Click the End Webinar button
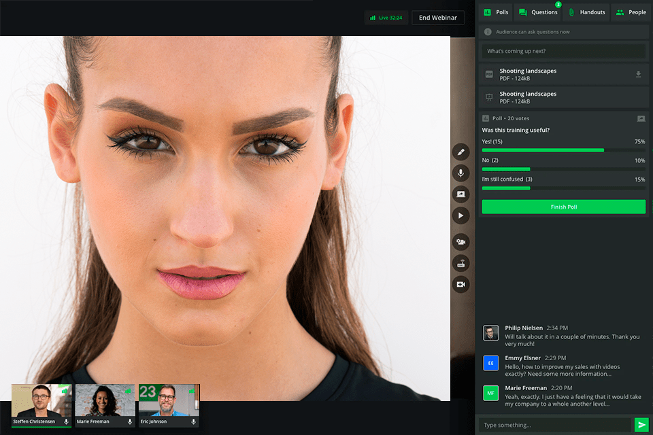Viewport: 653px width, 435px height. [x=437, y=17]
